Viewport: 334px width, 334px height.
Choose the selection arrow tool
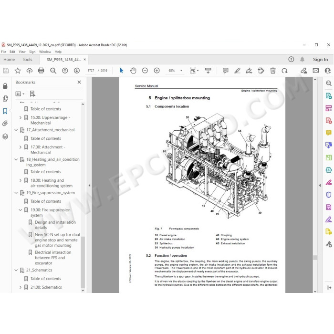tap(121, 71)
